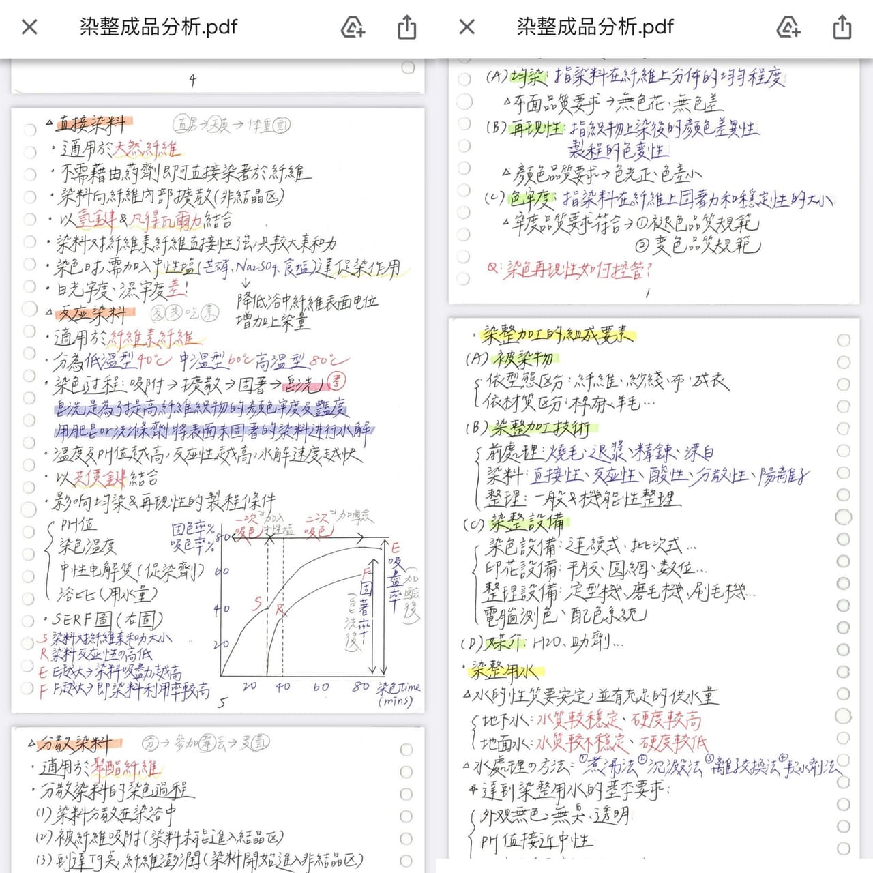Tap the heading 染整加工的組成要素
This screenshot has width=873, height=873.
tap(558, 334)
